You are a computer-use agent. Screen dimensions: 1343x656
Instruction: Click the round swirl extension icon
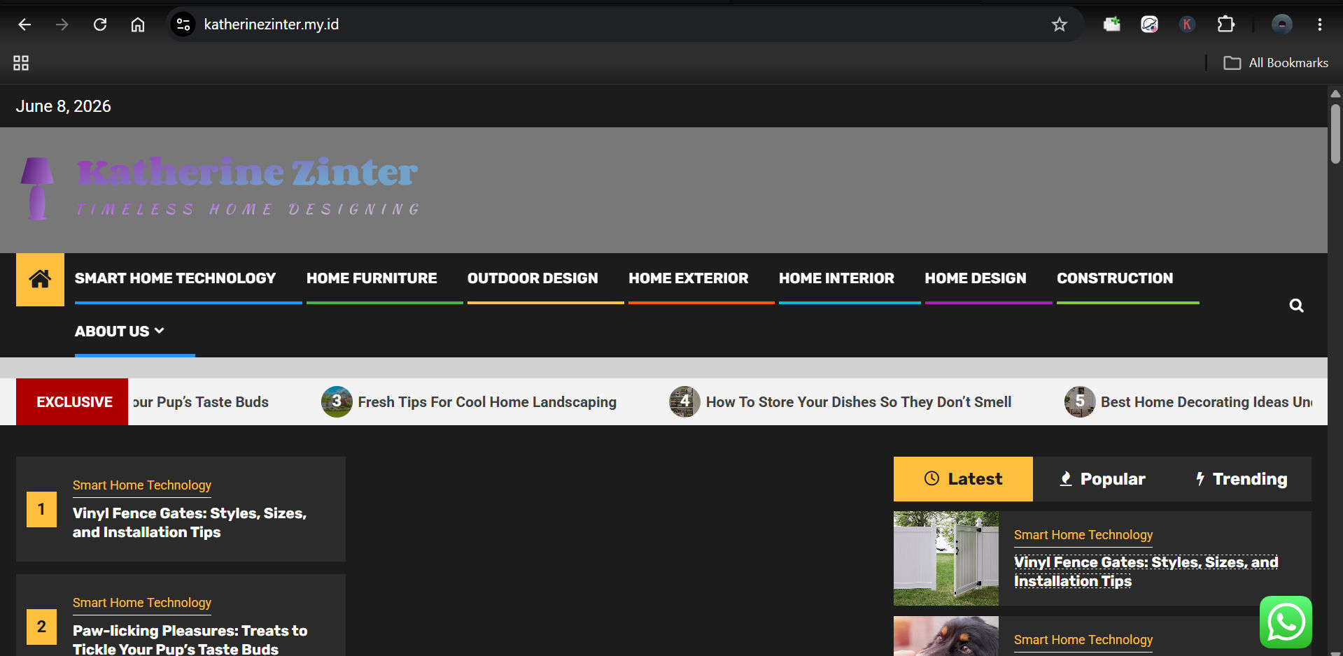tap(1149, 24)
